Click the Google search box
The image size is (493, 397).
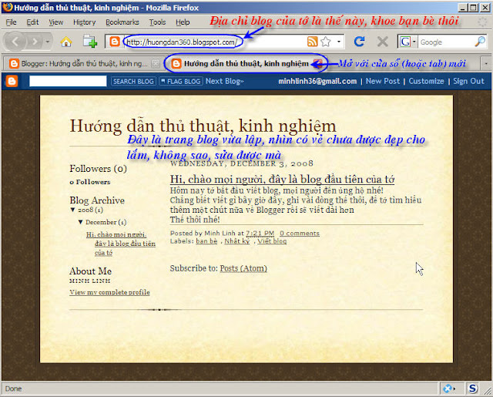[447, 42]
